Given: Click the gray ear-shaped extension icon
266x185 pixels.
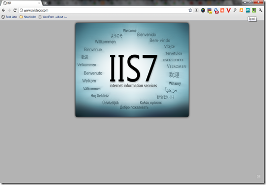Looking at the screenshot, I should pos(235,10).
